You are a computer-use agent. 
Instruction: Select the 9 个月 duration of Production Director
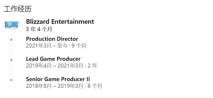coord(79,46)
